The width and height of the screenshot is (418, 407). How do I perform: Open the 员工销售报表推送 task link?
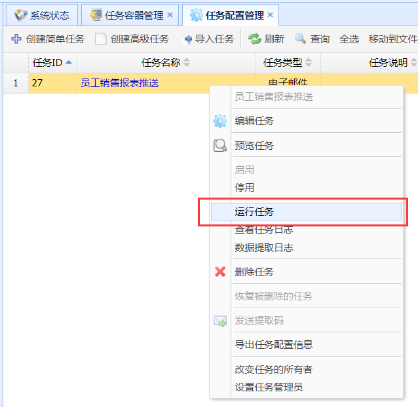coord(120,83)
